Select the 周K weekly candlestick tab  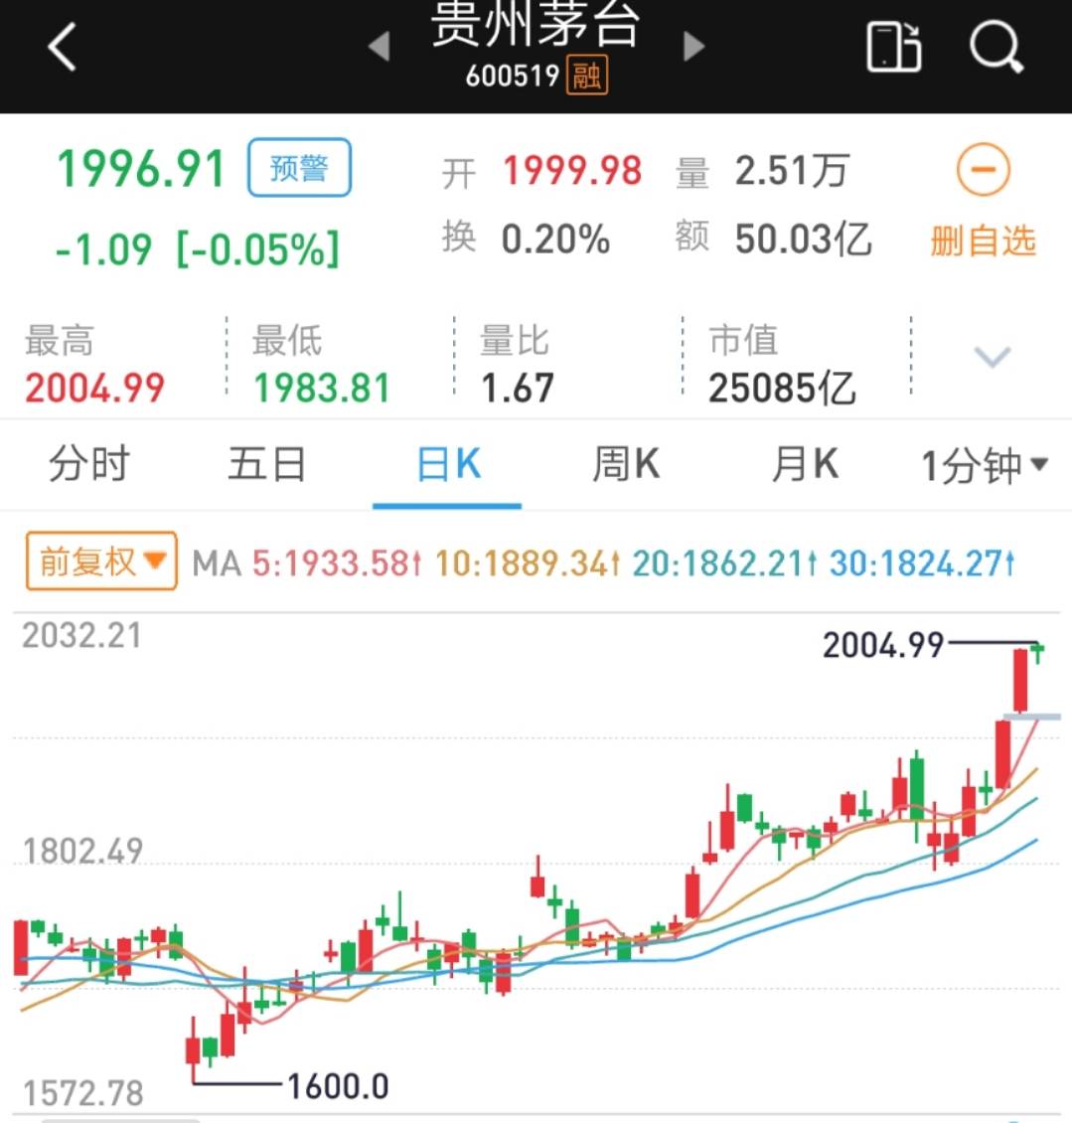point(626,464)
